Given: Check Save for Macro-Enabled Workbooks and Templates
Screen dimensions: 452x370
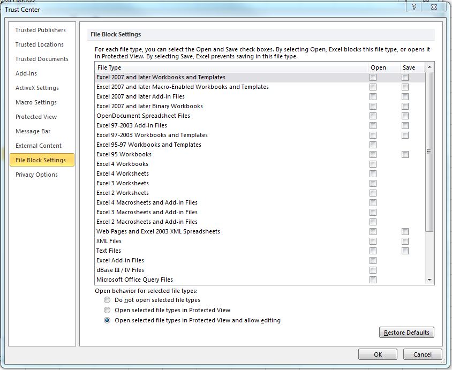Looking at the screenshot, I should [405, 87].
